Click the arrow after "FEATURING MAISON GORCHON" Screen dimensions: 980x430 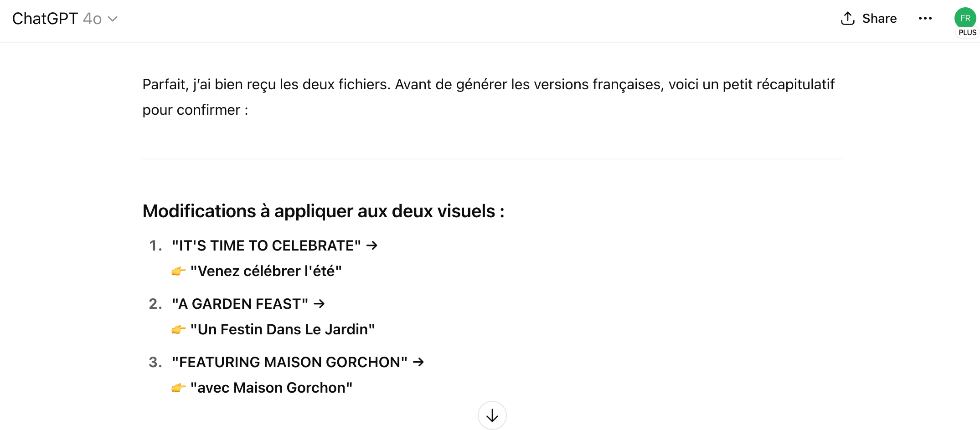point(418,362)
